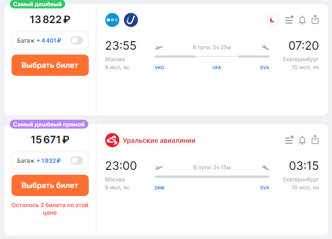Click the night flight moon icon

click(272, 20)
